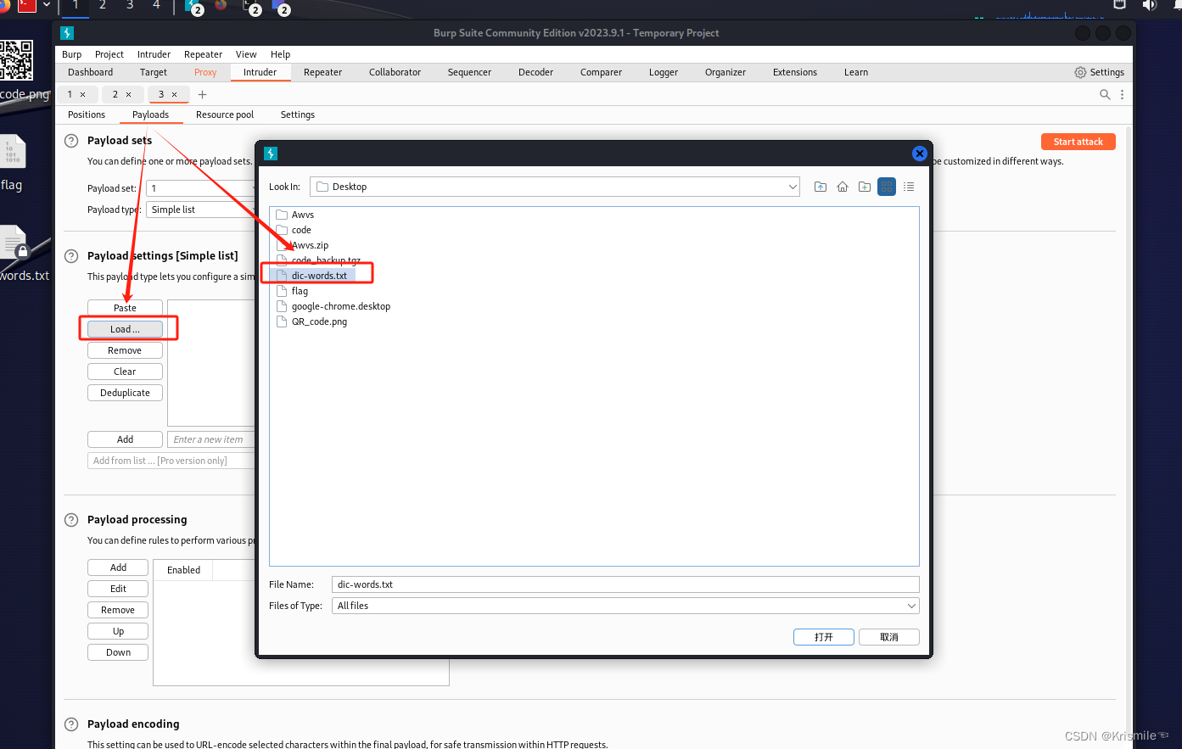Select the code_backup.tgz file
This screenshot has width=1182, height=749.
[x=318, y=260]
